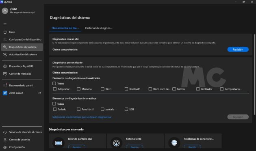Click the MyASUS logo in title bar
The width and height of the screenshot is (256, 151).
tap(2, 2)
